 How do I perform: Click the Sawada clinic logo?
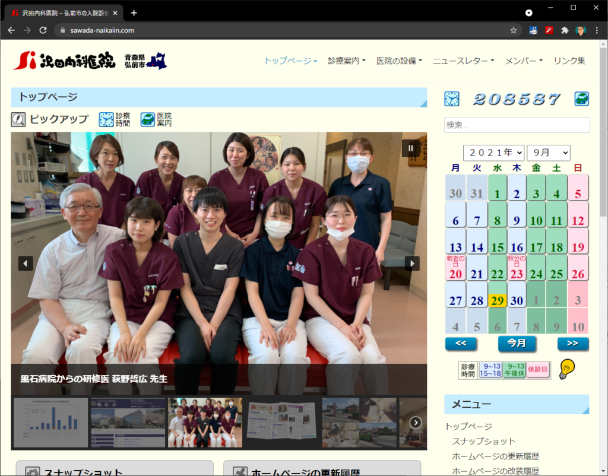point(64,61)
